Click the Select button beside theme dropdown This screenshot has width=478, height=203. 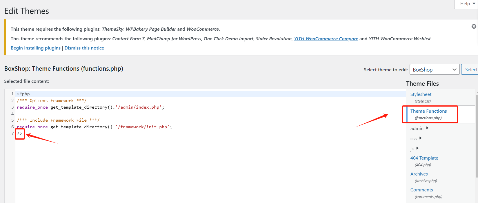(x=470, y=70)
